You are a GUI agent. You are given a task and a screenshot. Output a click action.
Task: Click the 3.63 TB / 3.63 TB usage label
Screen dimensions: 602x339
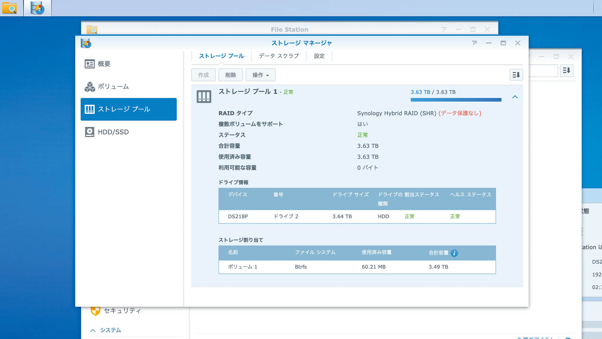click(x=433, y=92)
